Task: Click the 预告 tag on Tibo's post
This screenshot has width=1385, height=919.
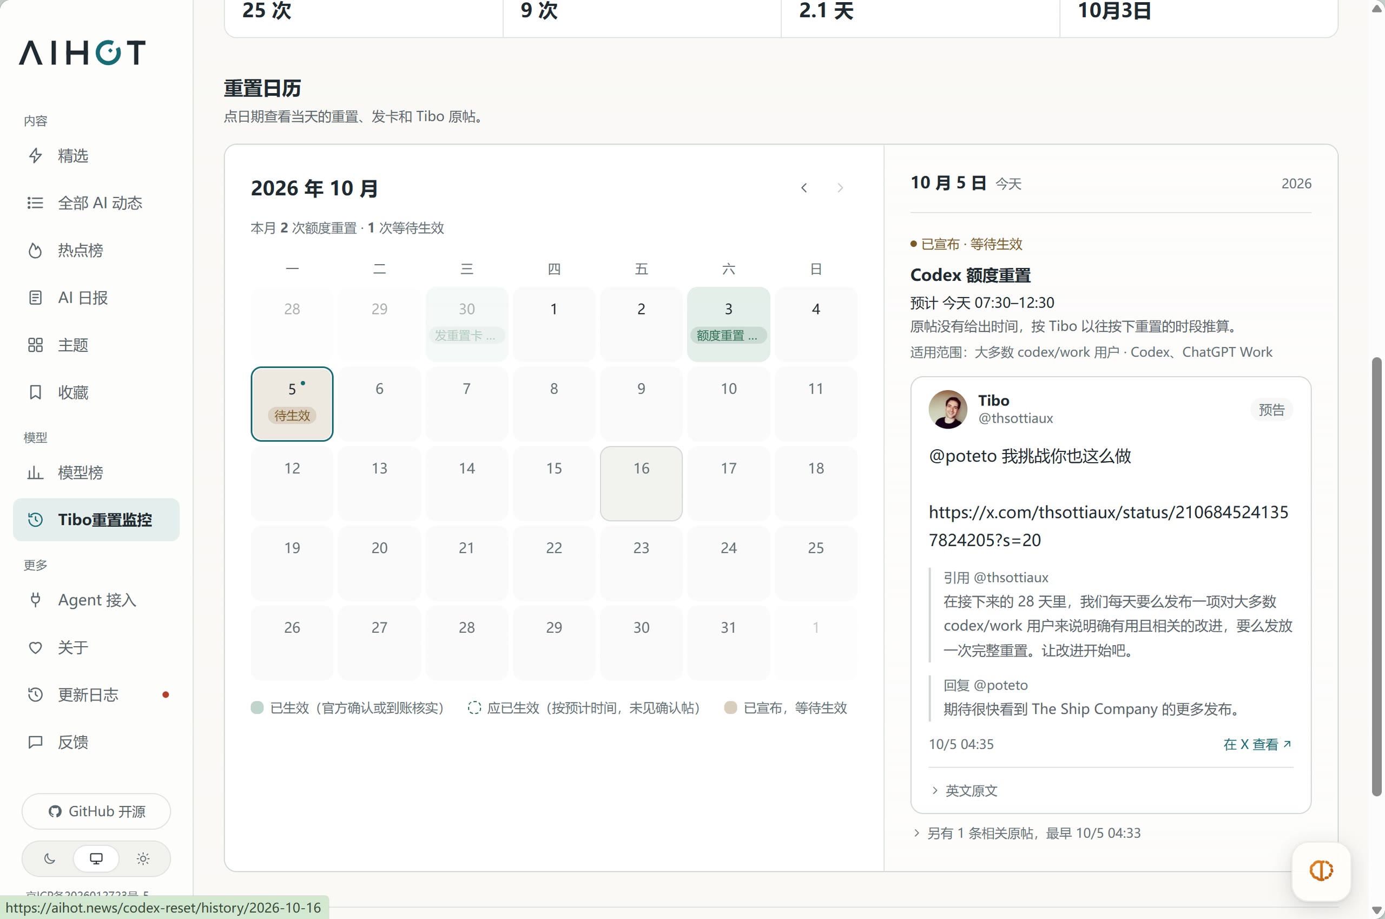Action: 1271,409
